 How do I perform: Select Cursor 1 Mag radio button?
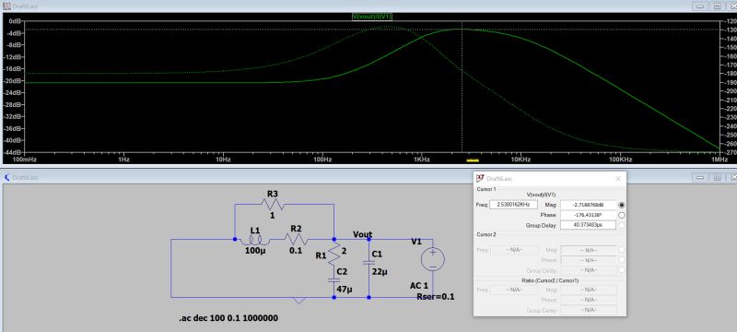click(622, 205)
